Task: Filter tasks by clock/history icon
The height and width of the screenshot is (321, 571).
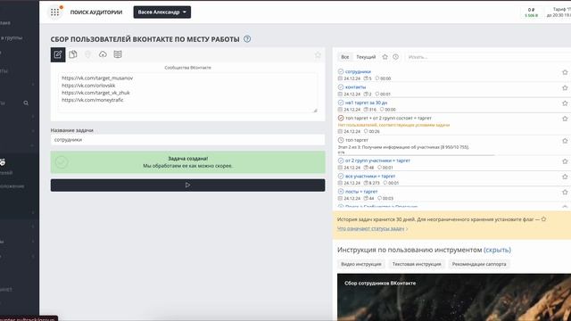Action: click(396, 57)
